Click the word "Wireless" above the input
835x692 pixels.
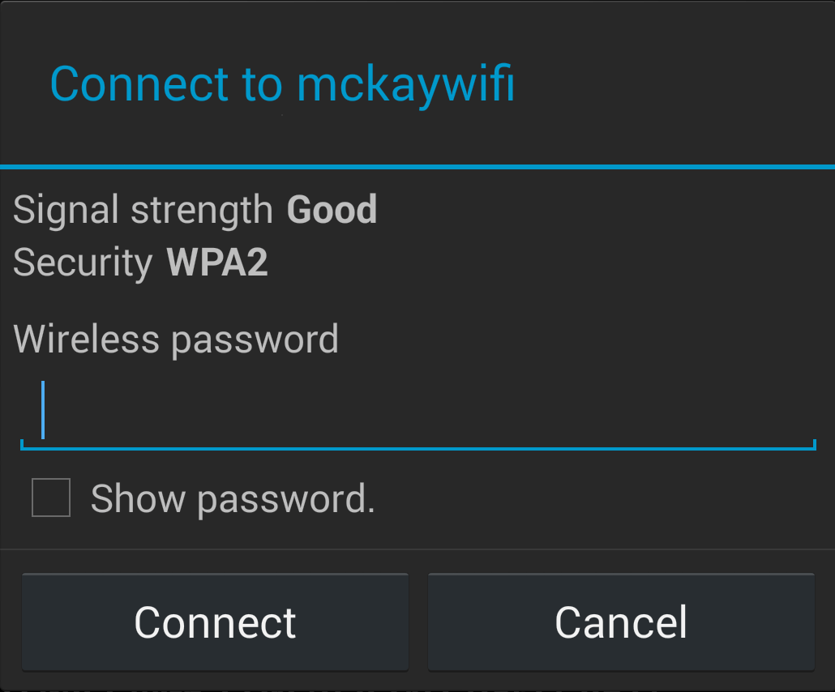pyautogui.click(x=86, y=339)
